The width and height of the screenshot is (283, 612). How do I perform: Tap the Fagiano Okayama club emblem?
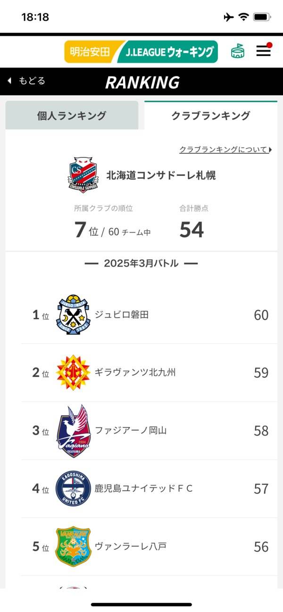coord(73,430)
